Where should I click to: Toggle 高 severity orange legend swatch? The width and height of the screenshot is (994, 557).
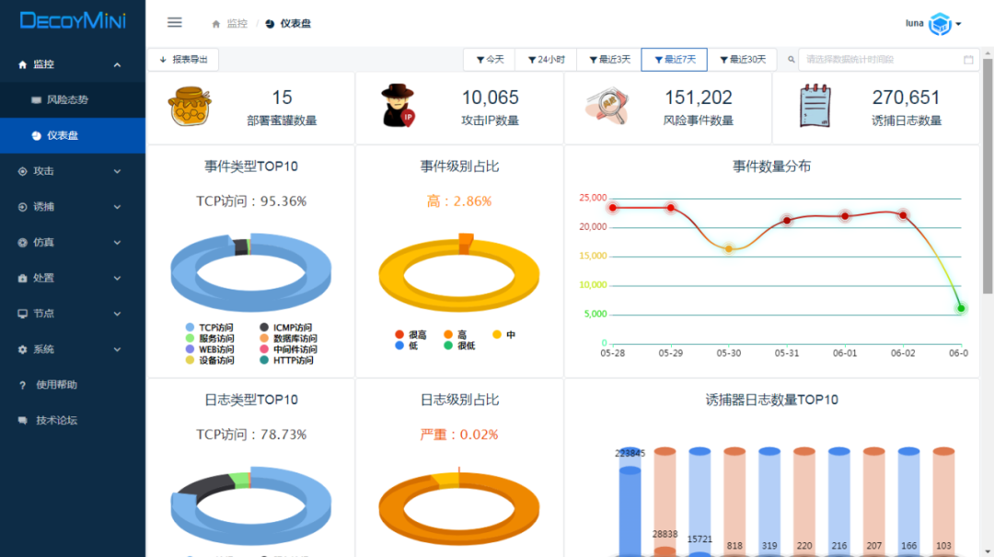pyautogui.click(x=448, y=335)
